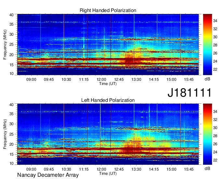Click the 12:00 tick on the Right Handed time axis
Screen dimensions: 221x179
coord(101,79)
